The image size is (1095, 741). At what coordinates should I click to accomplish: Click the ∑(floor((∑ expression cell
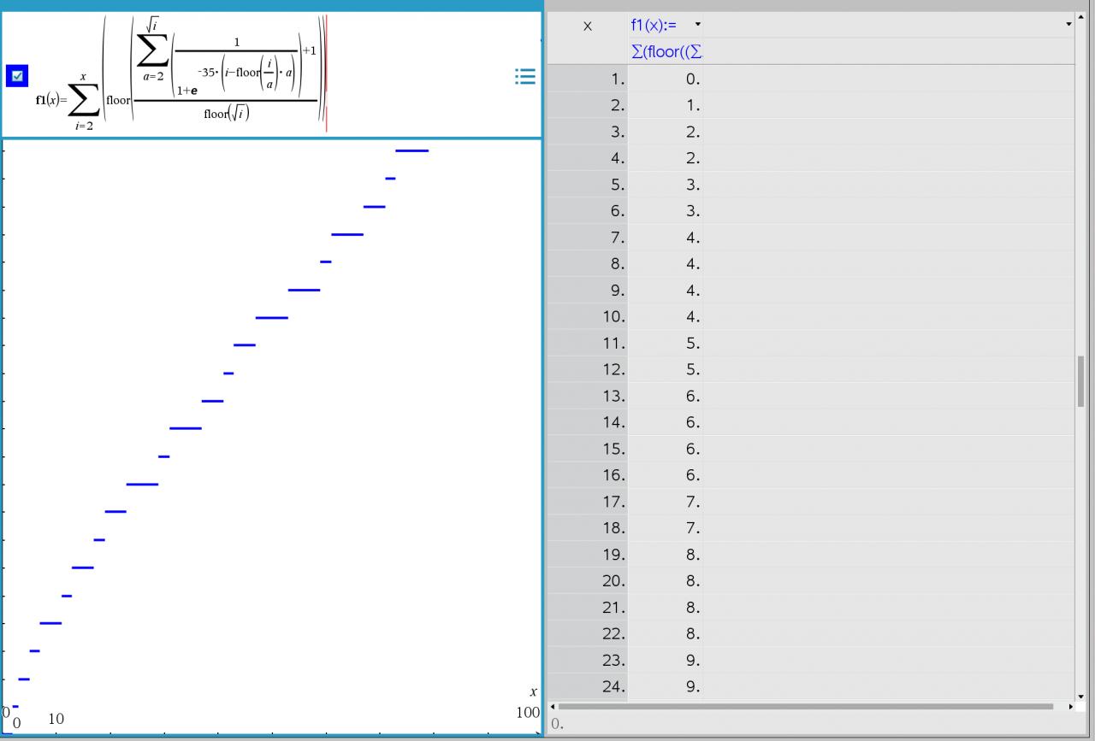666,52
